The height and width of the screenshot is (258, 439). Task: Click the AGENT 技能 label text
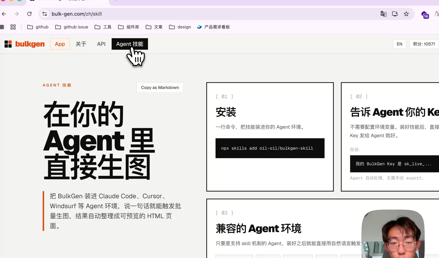point(57,85)
